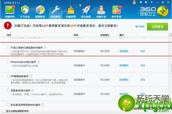Click 直接删除 for PP视频加速插件
172x114 pixels.
point(124,80)
